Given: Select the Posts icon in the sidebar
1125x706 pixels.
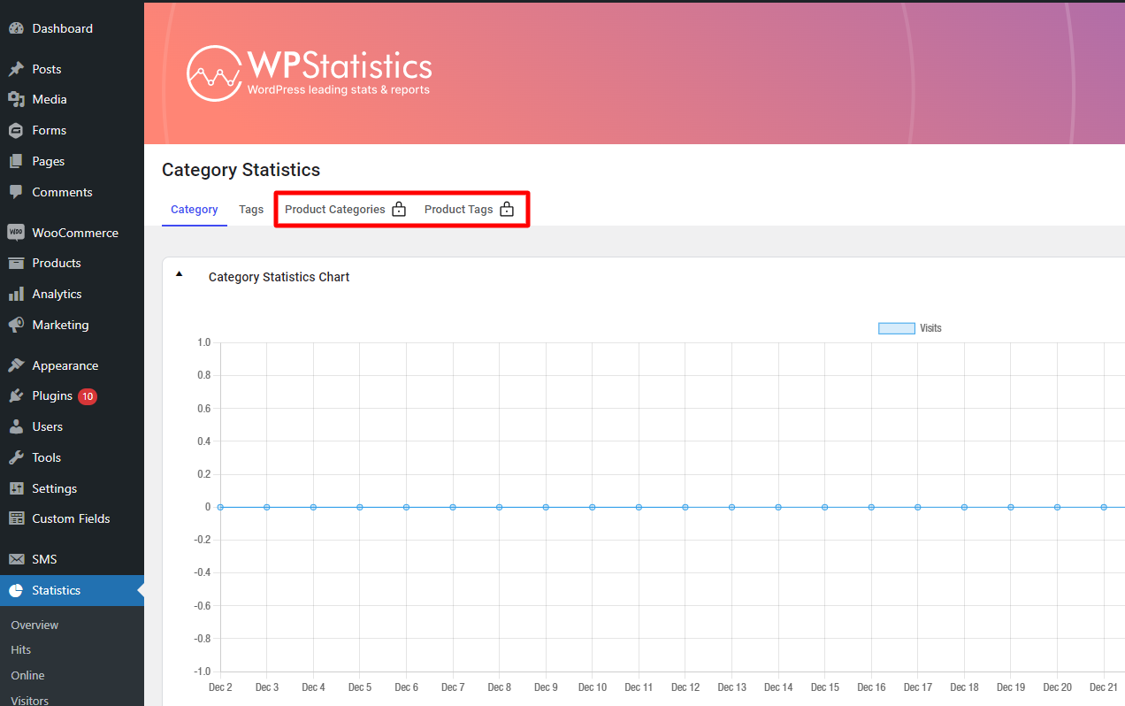Looking at the screenshot, I should [18, 68].
